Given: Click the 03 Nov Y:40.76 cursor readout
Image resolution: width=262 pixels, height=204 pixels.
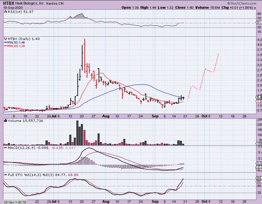Looking at the screenshot, I should point(15,202).
